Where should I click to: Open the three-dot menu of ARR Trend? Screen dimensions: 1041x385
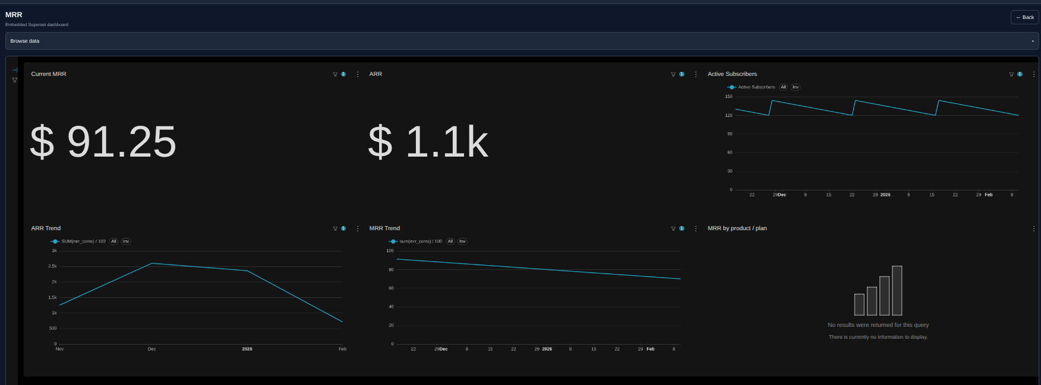click(358, 228)
